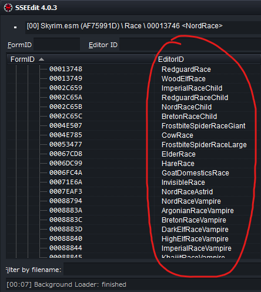Select the BretonRaceChild entry

(189, 117)
